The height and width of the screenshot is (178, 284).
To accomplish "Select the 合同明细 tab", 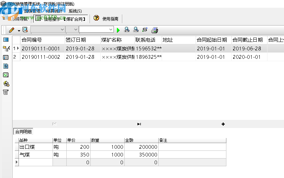I will point(23,132).
